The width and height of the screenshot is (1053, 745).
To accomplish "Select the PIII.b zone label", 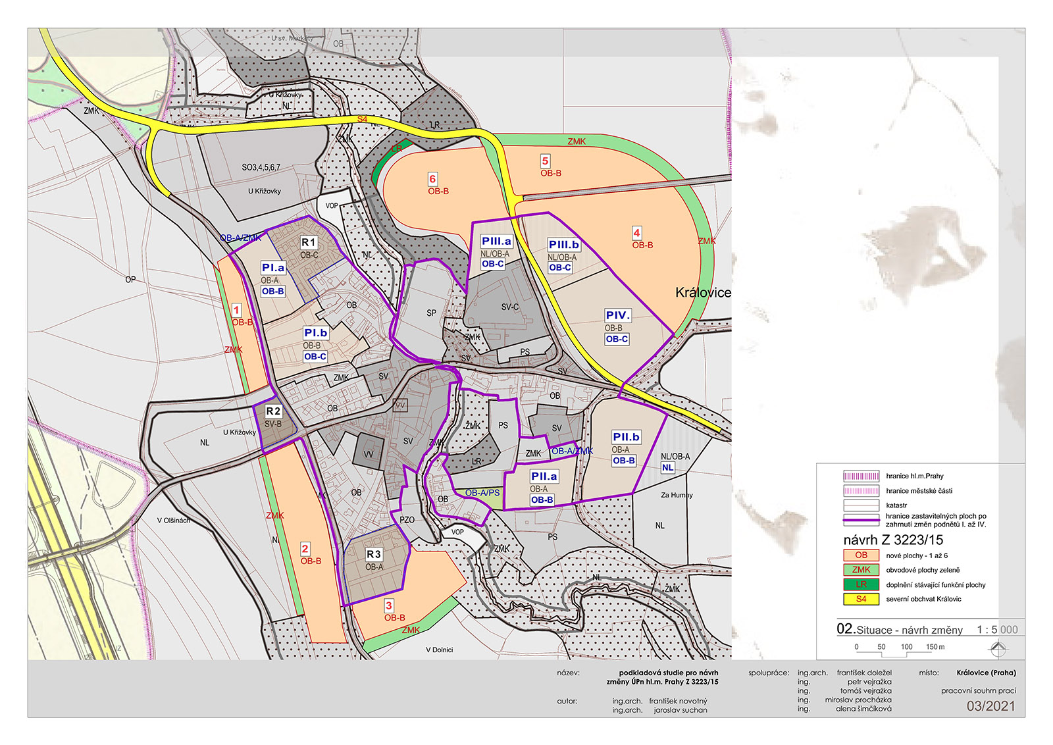I will pos(564,245).
